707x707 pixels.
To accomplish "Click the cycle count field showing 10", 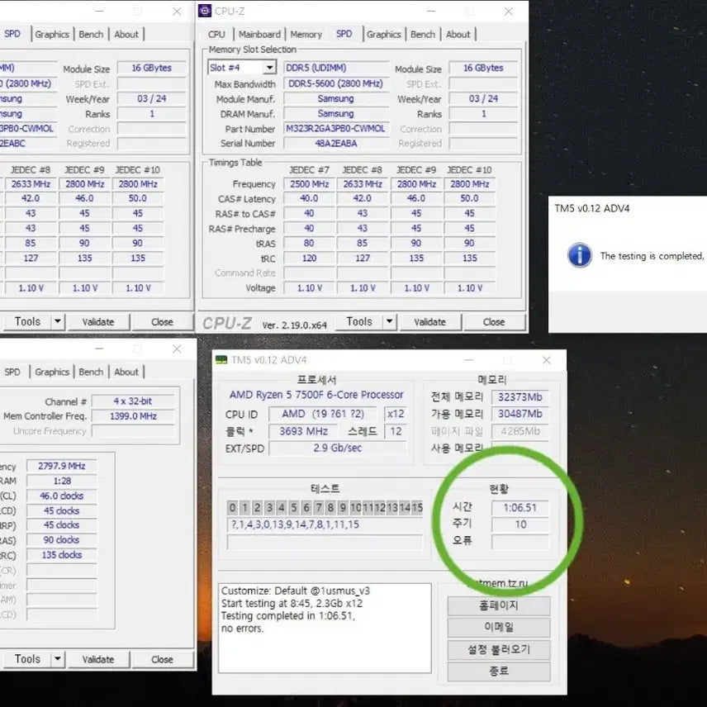I will [520, 524].
